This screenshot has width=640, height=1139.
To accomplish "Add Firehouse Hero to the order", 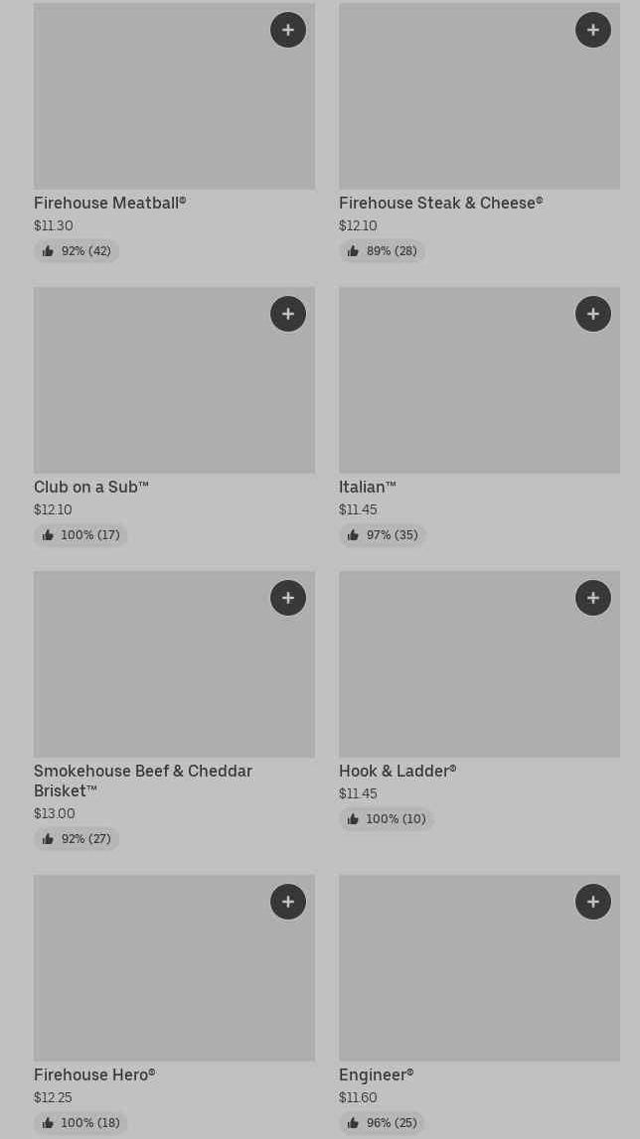I will point(288,902).
